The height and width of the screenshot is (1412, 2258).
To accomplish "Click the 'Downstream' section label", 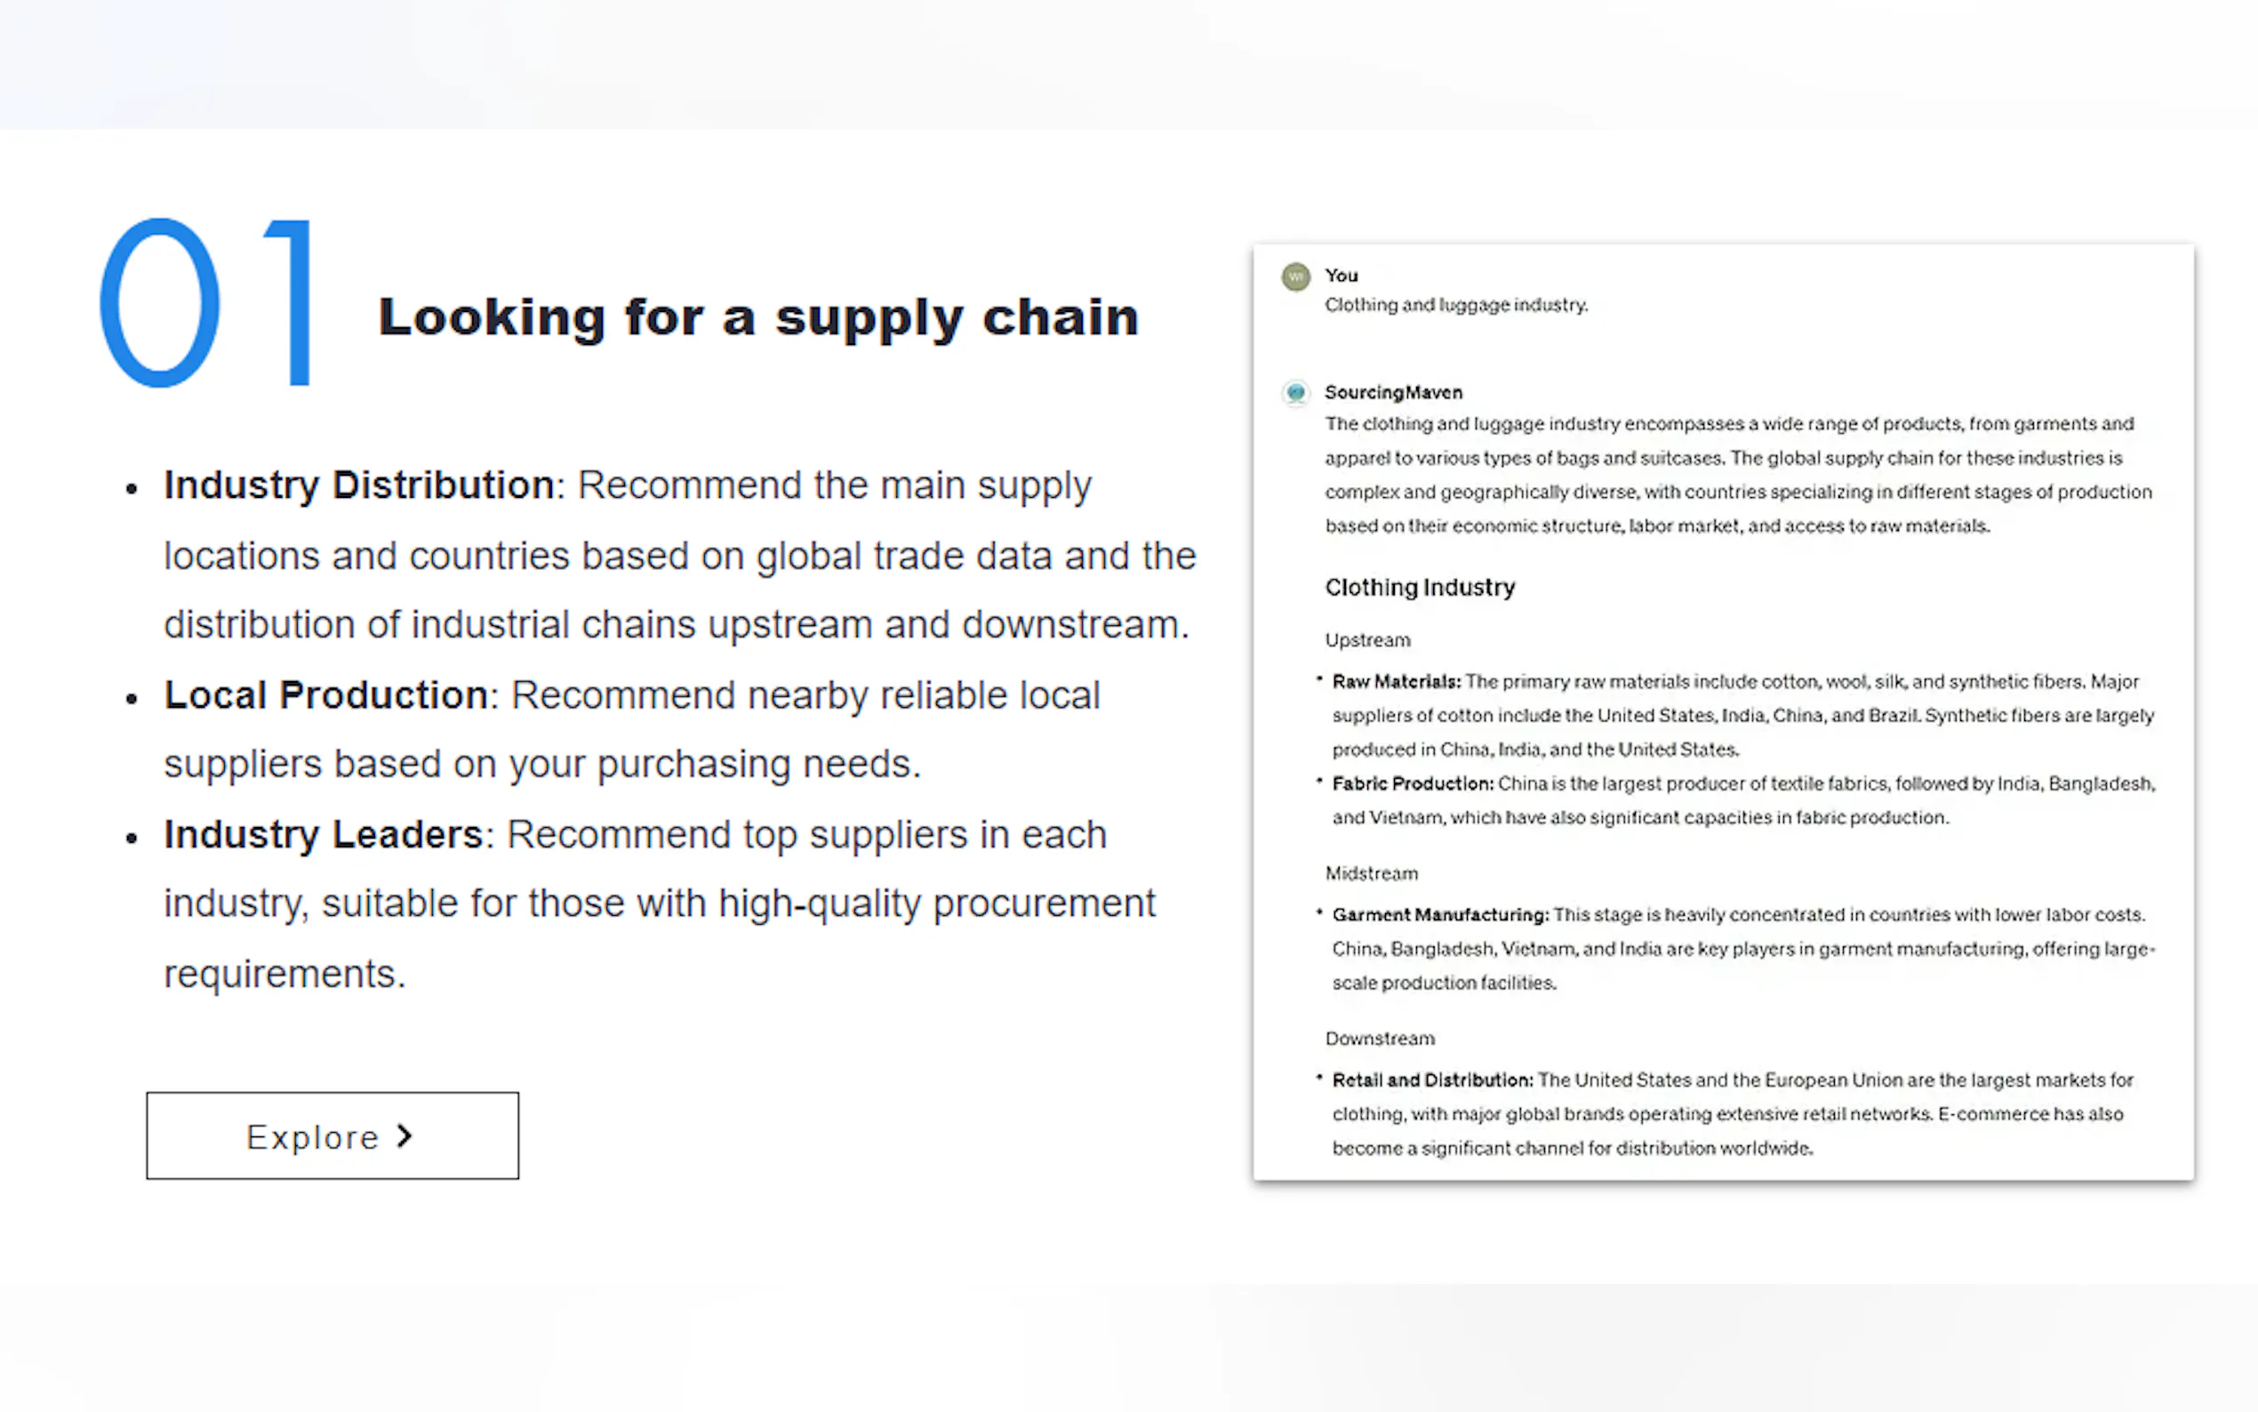I will pyautogui.click(x=1380, y=1039).
